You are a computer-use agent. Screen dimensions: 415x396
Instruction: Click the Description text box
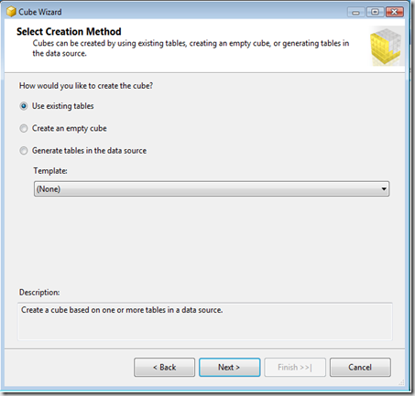pyautogui.click(x=205, y=322)
